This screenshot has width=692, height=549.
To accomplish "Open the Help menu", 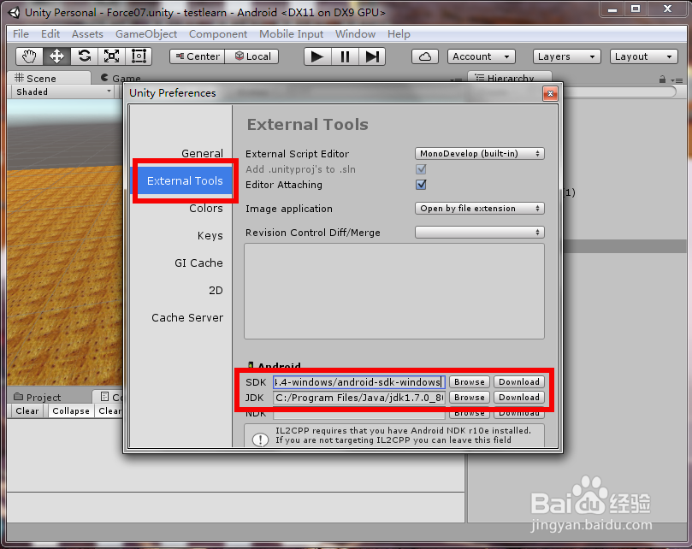I will tap(399, 34).
